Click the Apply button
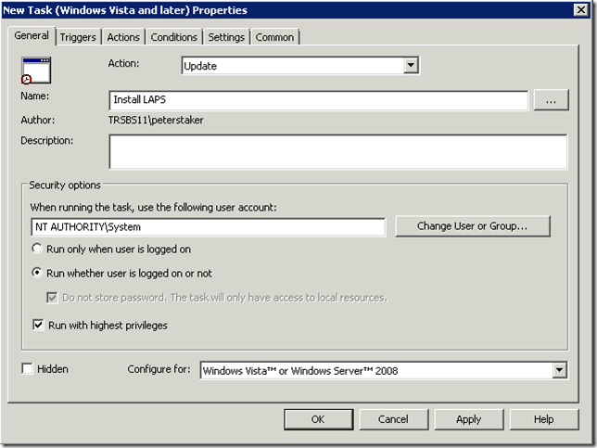 [x=468, y=419]
